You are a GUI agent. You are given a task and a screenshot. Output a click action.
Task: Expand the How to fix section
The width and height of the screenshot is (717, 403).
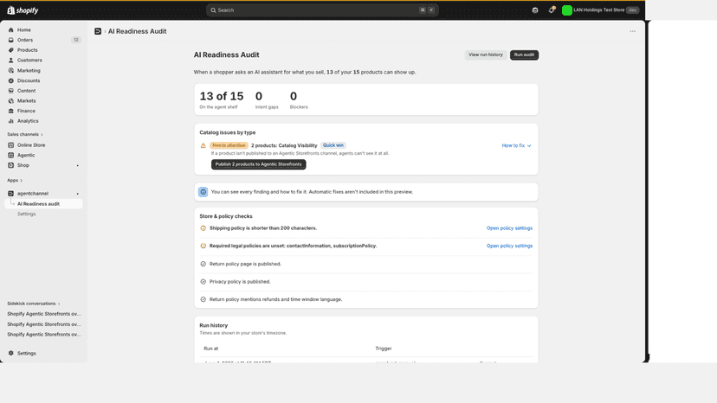[x=516, y=145]
